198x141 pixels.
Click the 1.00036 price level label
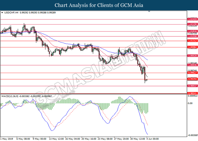tap(192, 65)
